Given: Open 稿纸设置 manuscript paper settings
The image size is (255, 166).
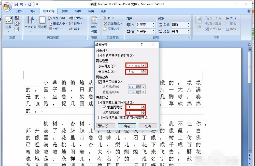Looking at the screenshot, I should [x=94, y=24].
